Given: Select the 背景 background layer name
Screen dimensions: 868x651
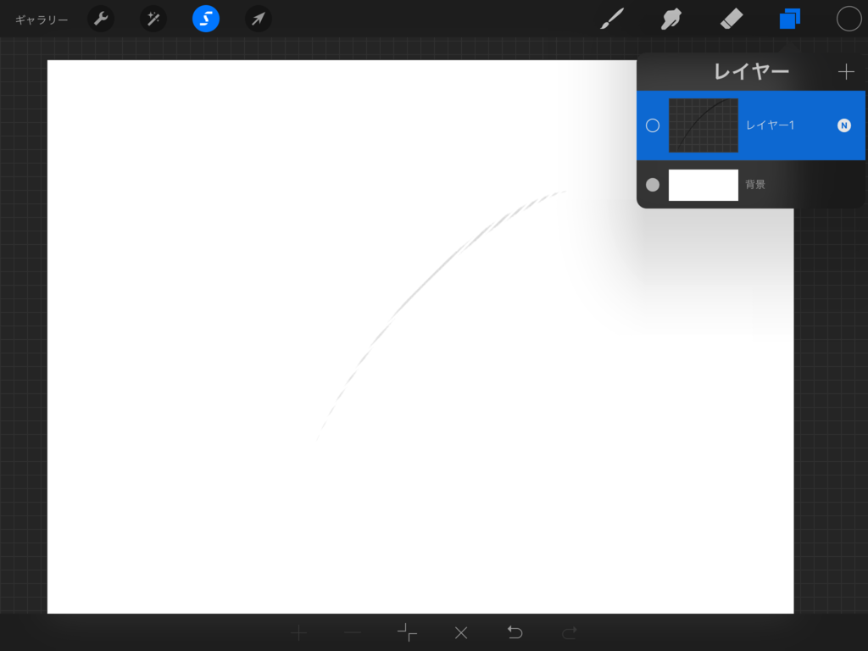Looking at the screenshot, I should click(755, 184).
